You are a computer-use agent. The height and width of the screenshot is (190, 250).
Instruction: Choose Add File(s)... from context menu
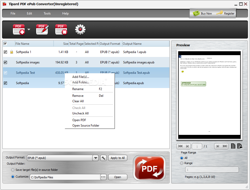[x=90, y=77]
